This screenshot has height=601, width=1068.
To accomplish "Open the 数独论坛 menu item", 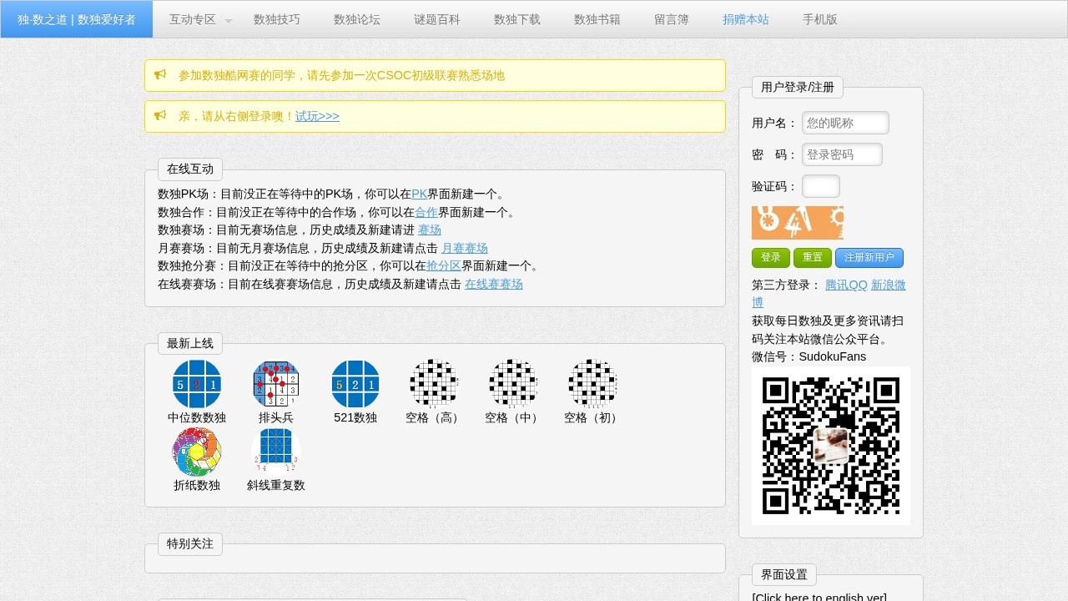I will pyautogui.click(x=357, y=19).
